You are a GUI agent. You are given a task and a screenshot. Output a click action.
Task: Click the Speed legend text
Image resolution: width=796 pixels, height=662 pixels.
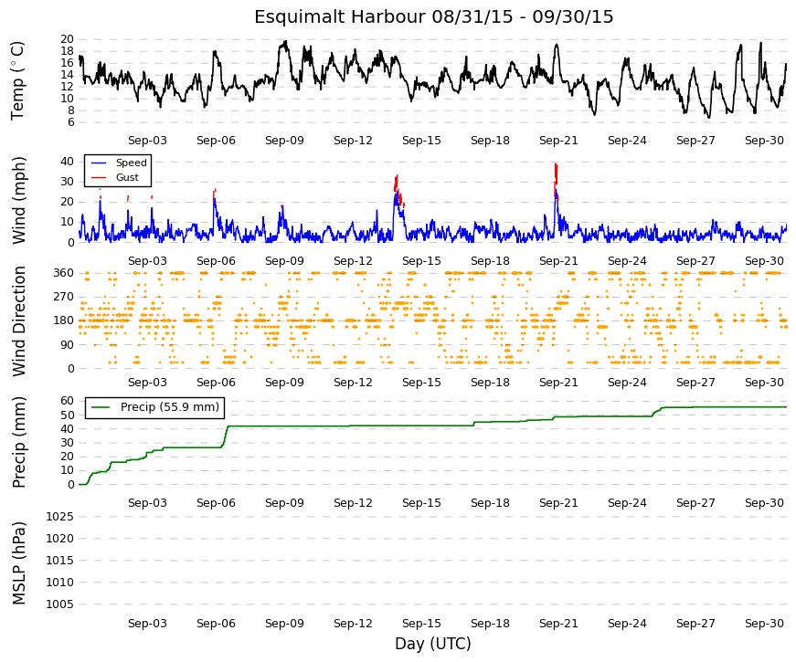click(131, 163)
